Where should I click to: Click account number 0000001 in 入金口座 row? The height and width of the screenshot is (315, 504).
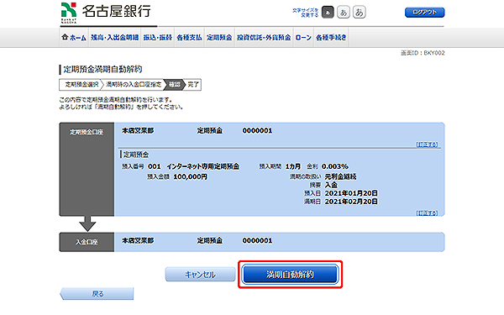[257, 241]
